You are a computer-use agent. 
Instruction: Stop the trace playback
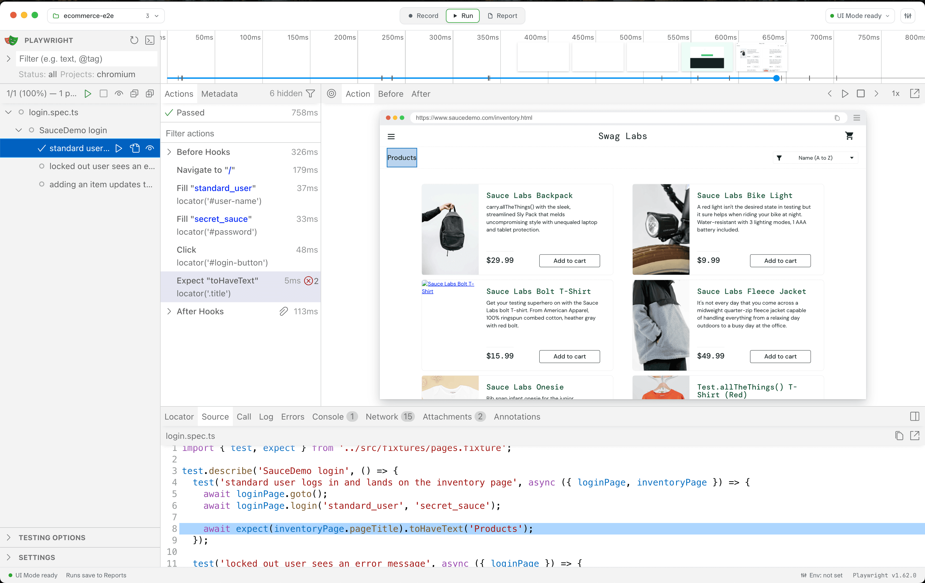pyautogui.click(x=861, y=94)
